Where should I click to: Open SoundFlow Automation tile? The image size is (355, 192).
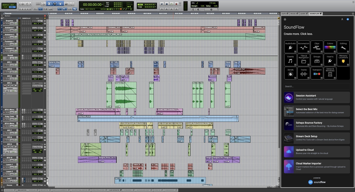(x=304, y=47)
